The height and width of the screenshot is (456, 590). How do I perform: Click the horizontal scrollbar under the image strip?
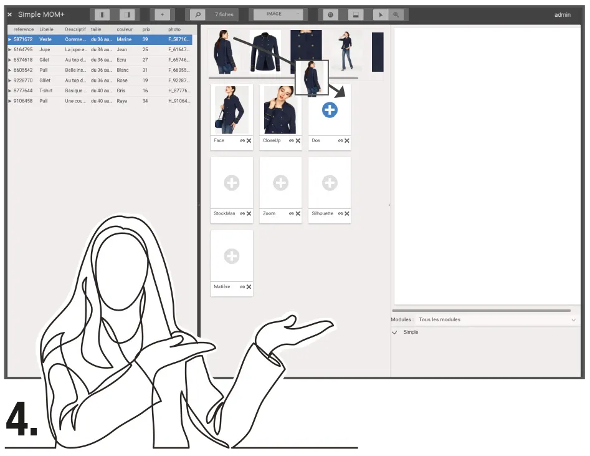point(283,78)
